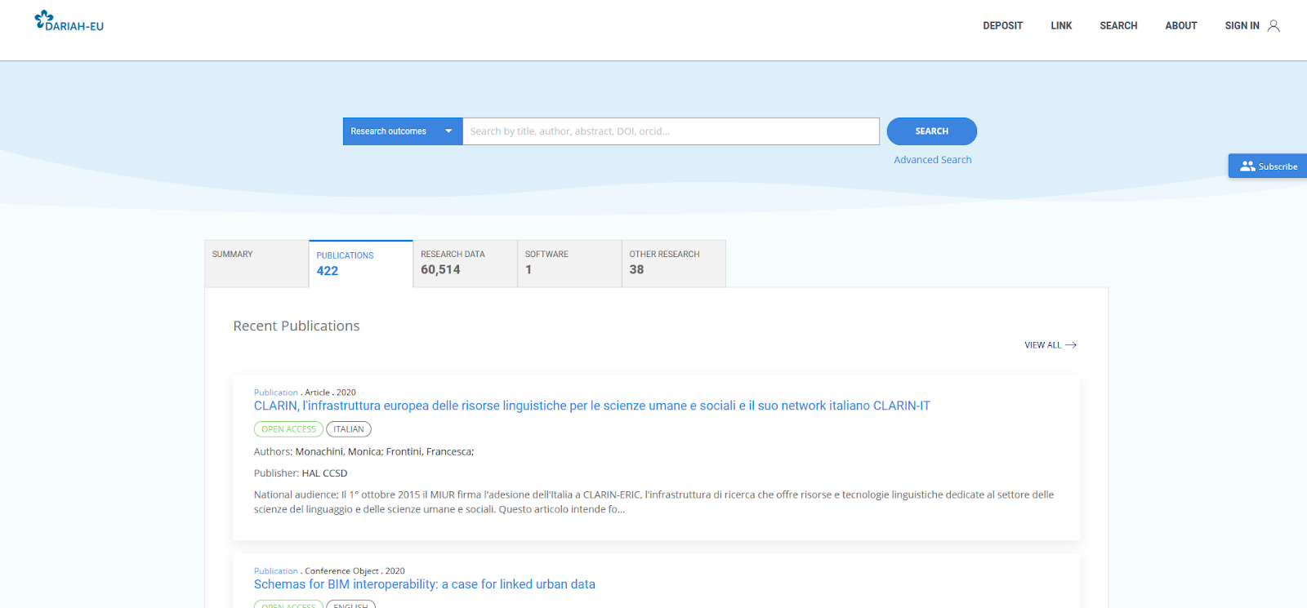Click the Recent Publications heading
Image resolution: width=1307 pixels, height=608 pixels.
pyautogui.click(x=297, y=326)
